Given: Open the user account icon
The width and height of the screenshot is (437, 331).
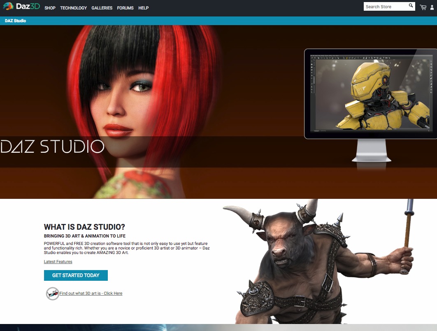Looking at the screenshot, I should click(432, 7).
